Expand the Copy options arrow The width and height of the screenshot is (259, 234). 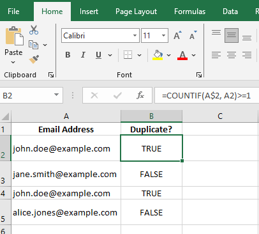45,45
